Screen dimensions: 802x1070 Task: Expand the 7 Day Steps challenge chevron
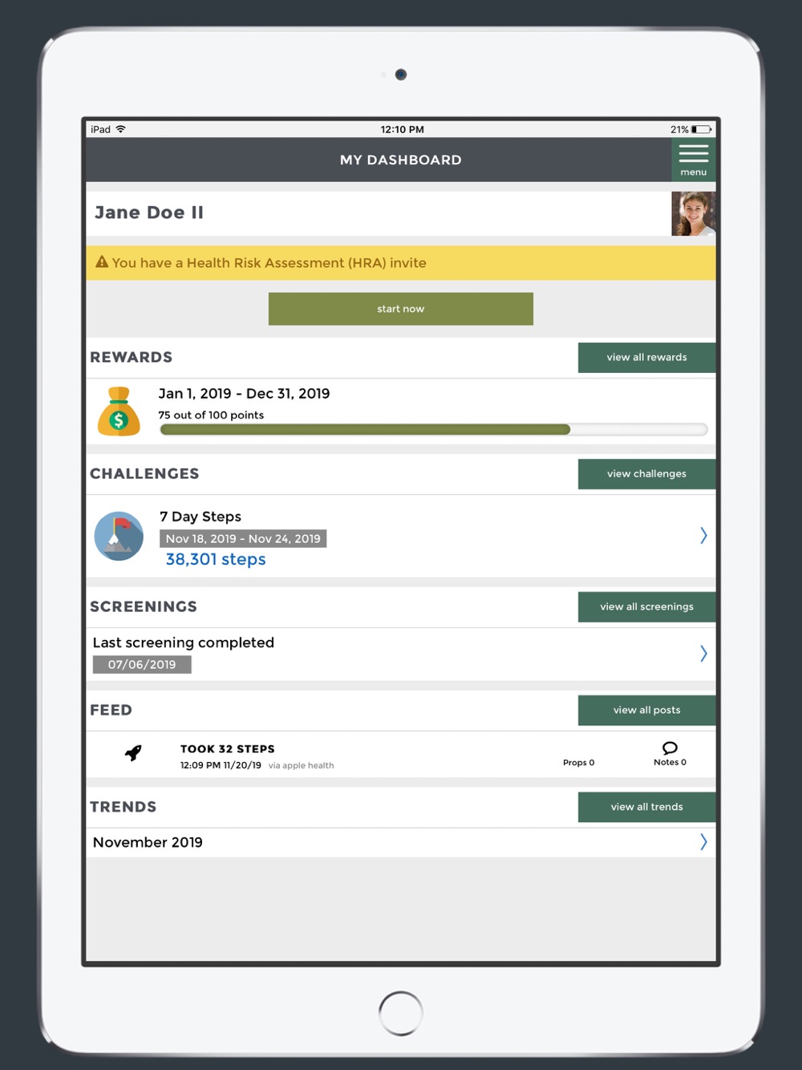703,536
